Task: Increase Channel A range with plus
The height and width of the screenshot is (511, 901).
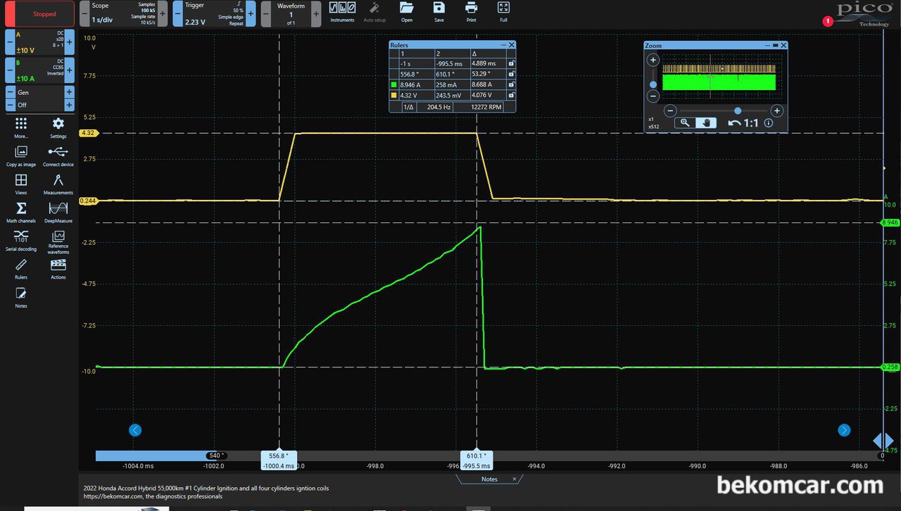Action: pyautogui.click(x=69, y=42)
